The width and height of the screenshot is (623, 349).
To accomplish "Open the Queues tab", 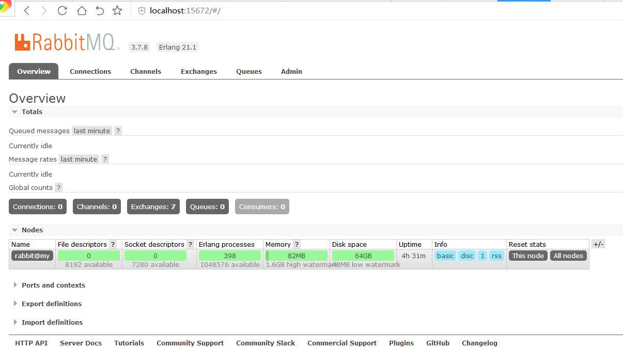I will [x=249, y=71].
